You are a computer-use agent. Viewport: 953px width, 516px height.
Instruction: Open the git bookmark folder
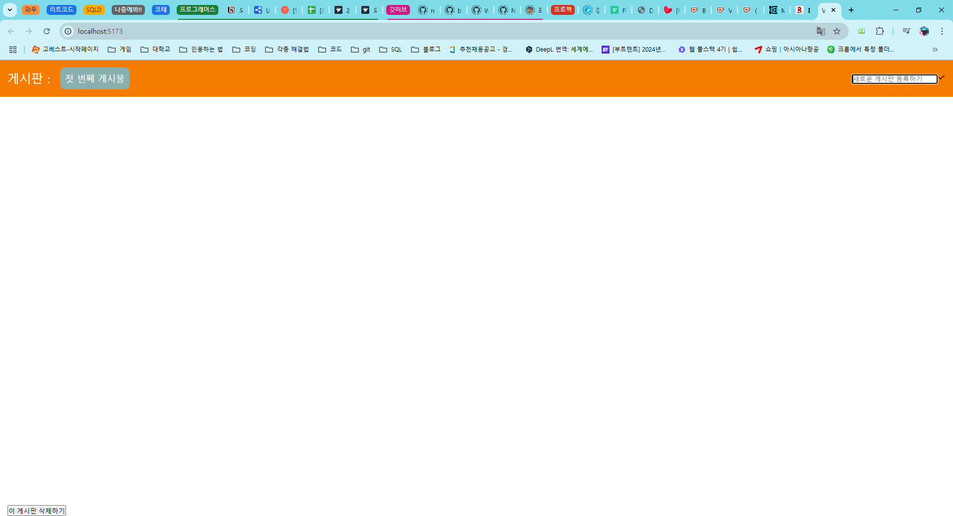[x=361, y=50]
